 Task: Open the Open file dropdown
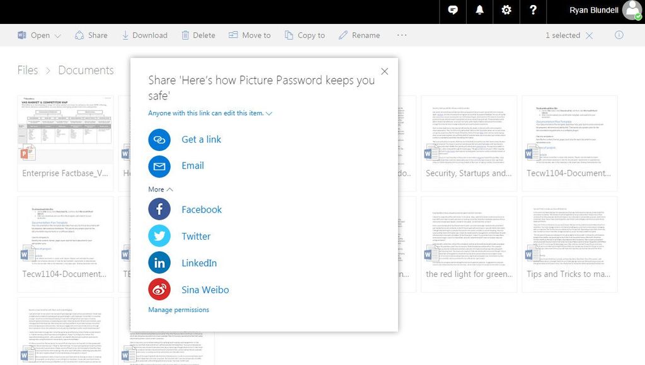(x=38, y=35)
